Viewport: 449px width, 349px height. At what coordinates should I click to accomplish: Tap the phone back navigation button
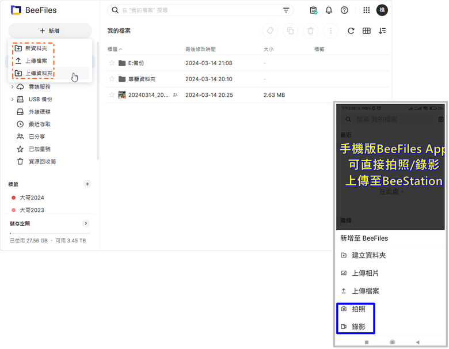coord(418,342)
